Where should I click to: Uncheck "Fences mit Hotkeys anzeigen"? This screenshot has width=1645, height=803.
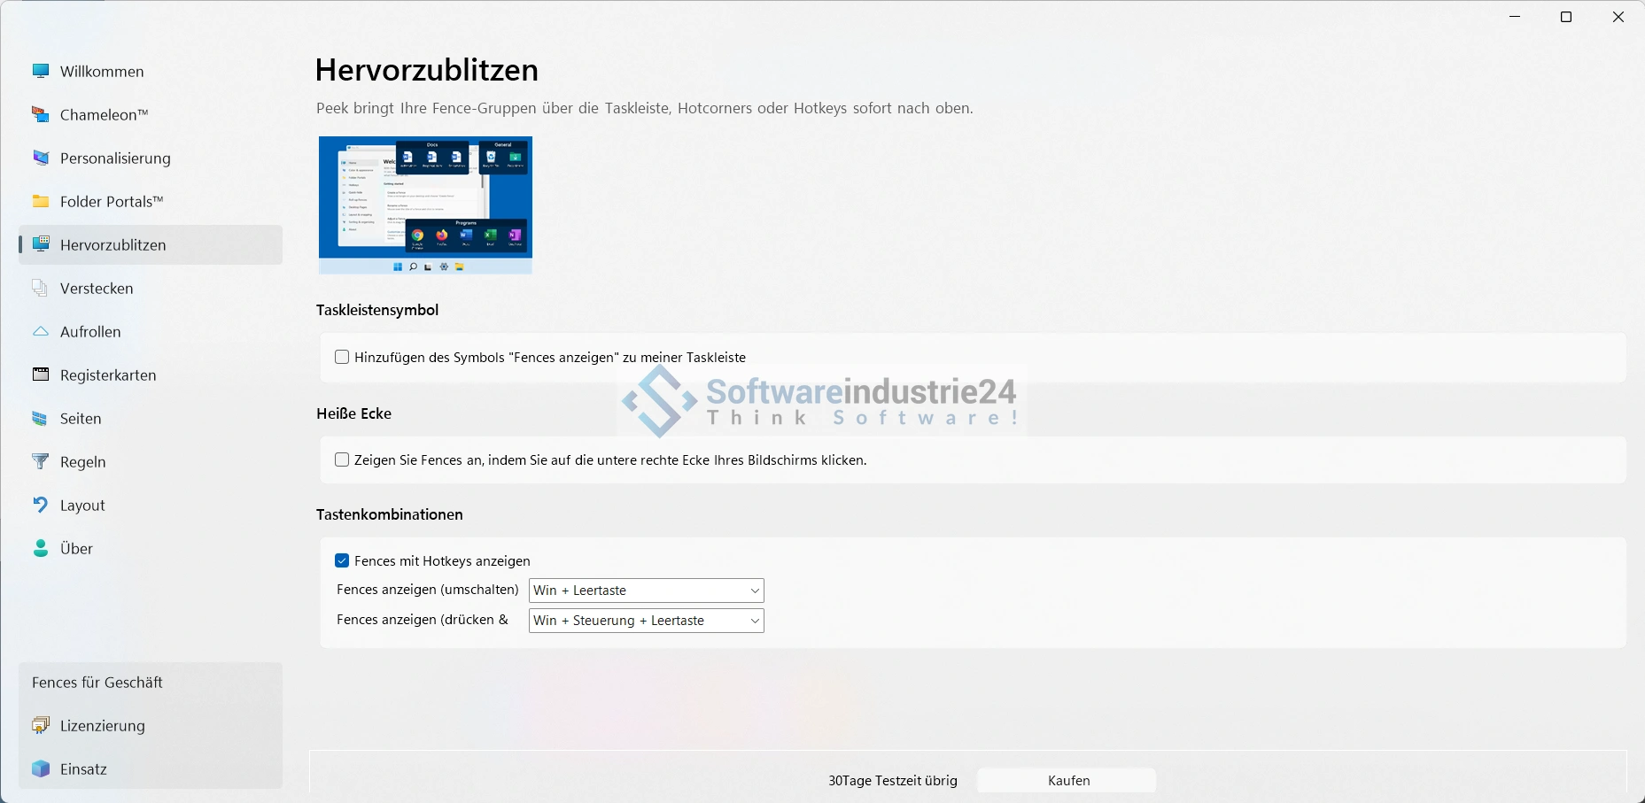[x=342, y=561]
